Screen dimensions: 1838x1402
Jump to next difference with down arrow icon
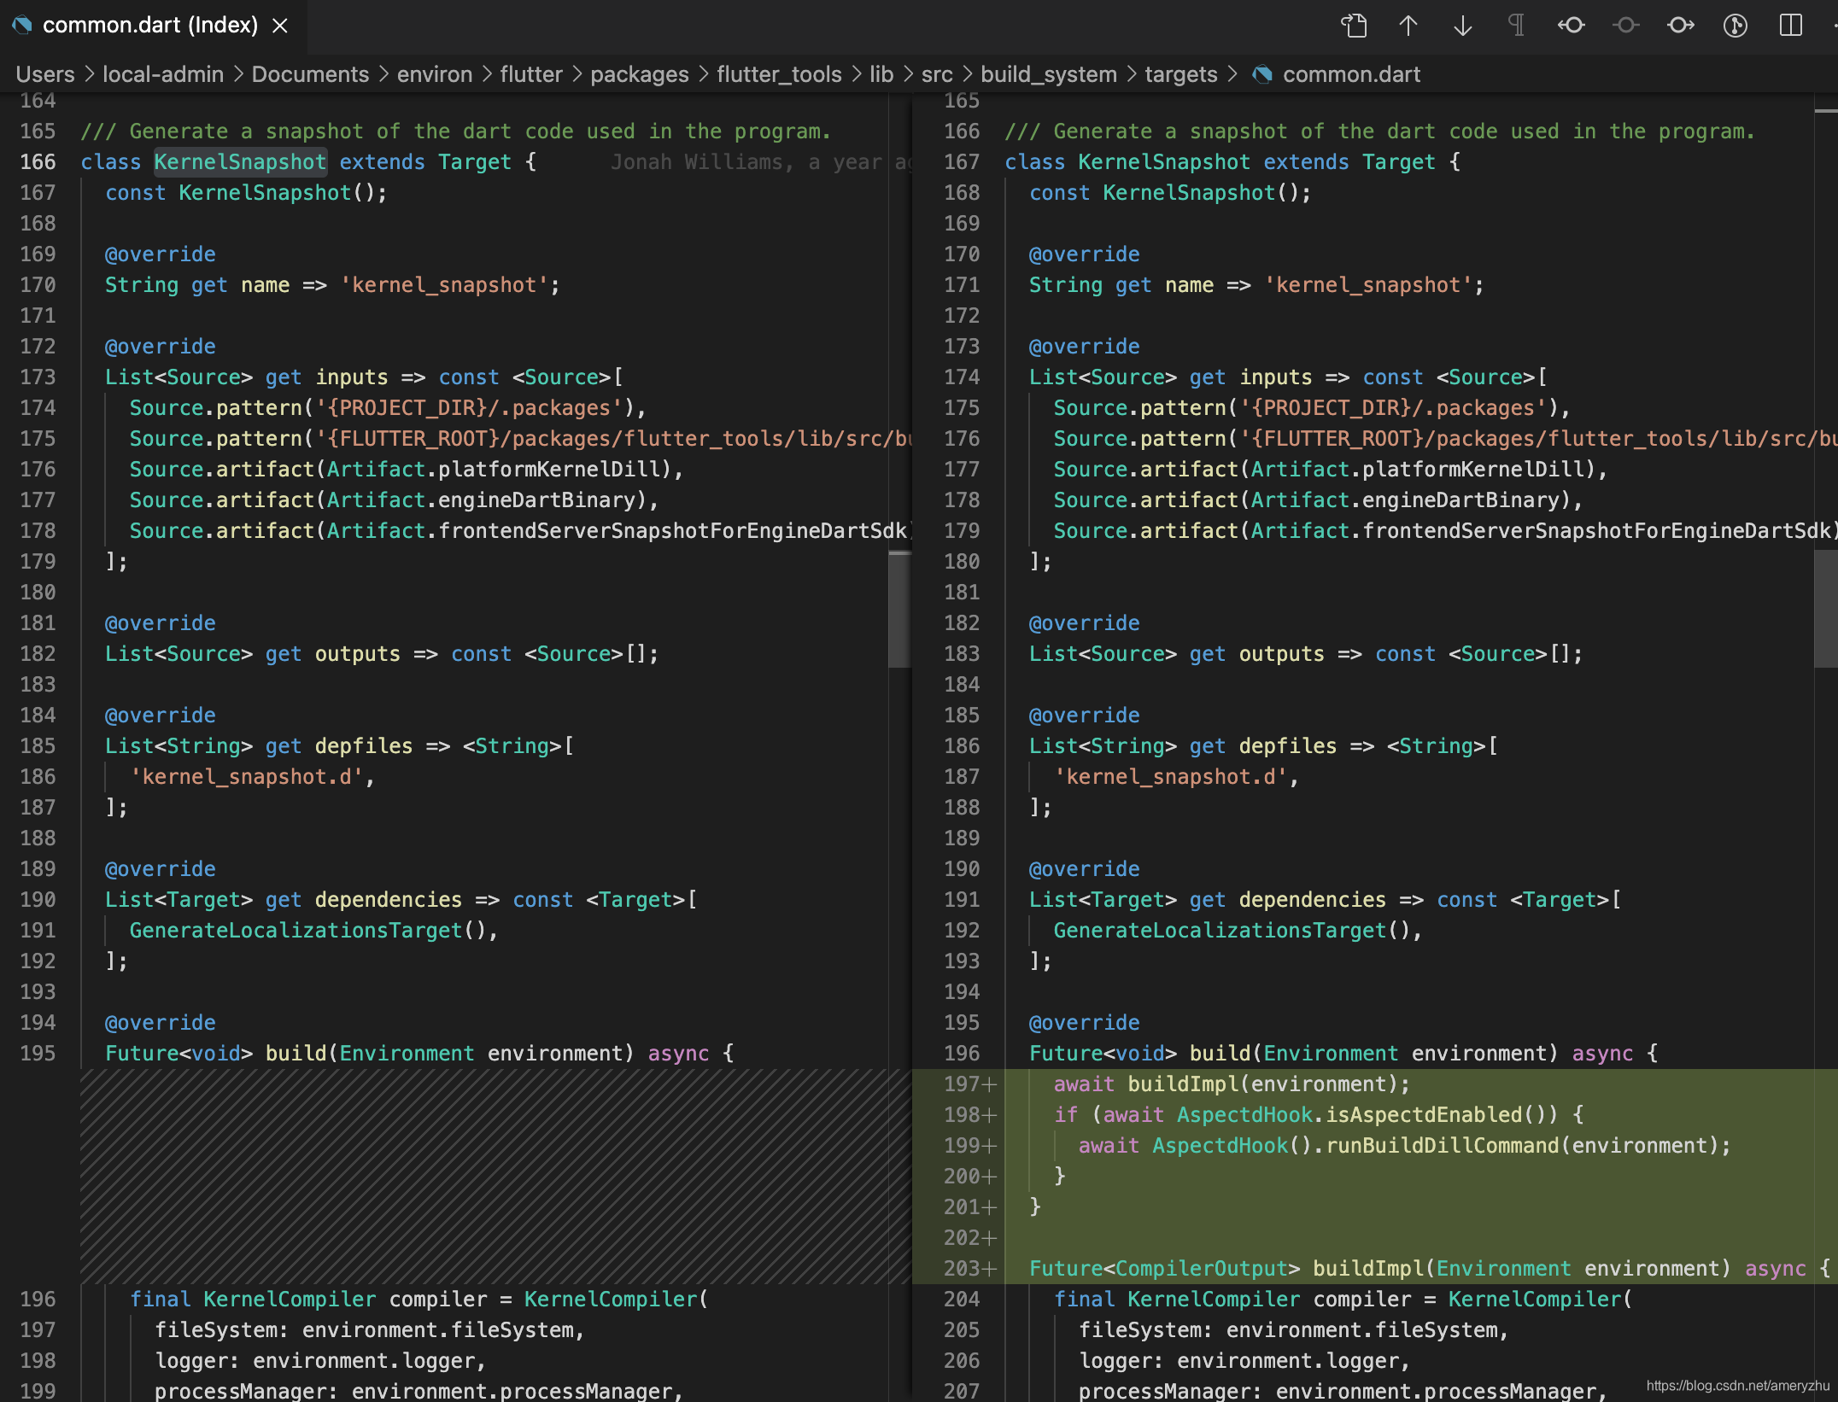[x=1463, y=26]
